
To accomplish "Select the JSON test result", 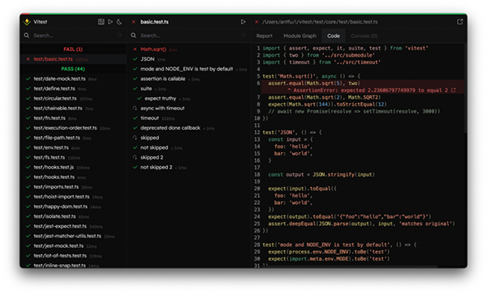I will point(188,59).
